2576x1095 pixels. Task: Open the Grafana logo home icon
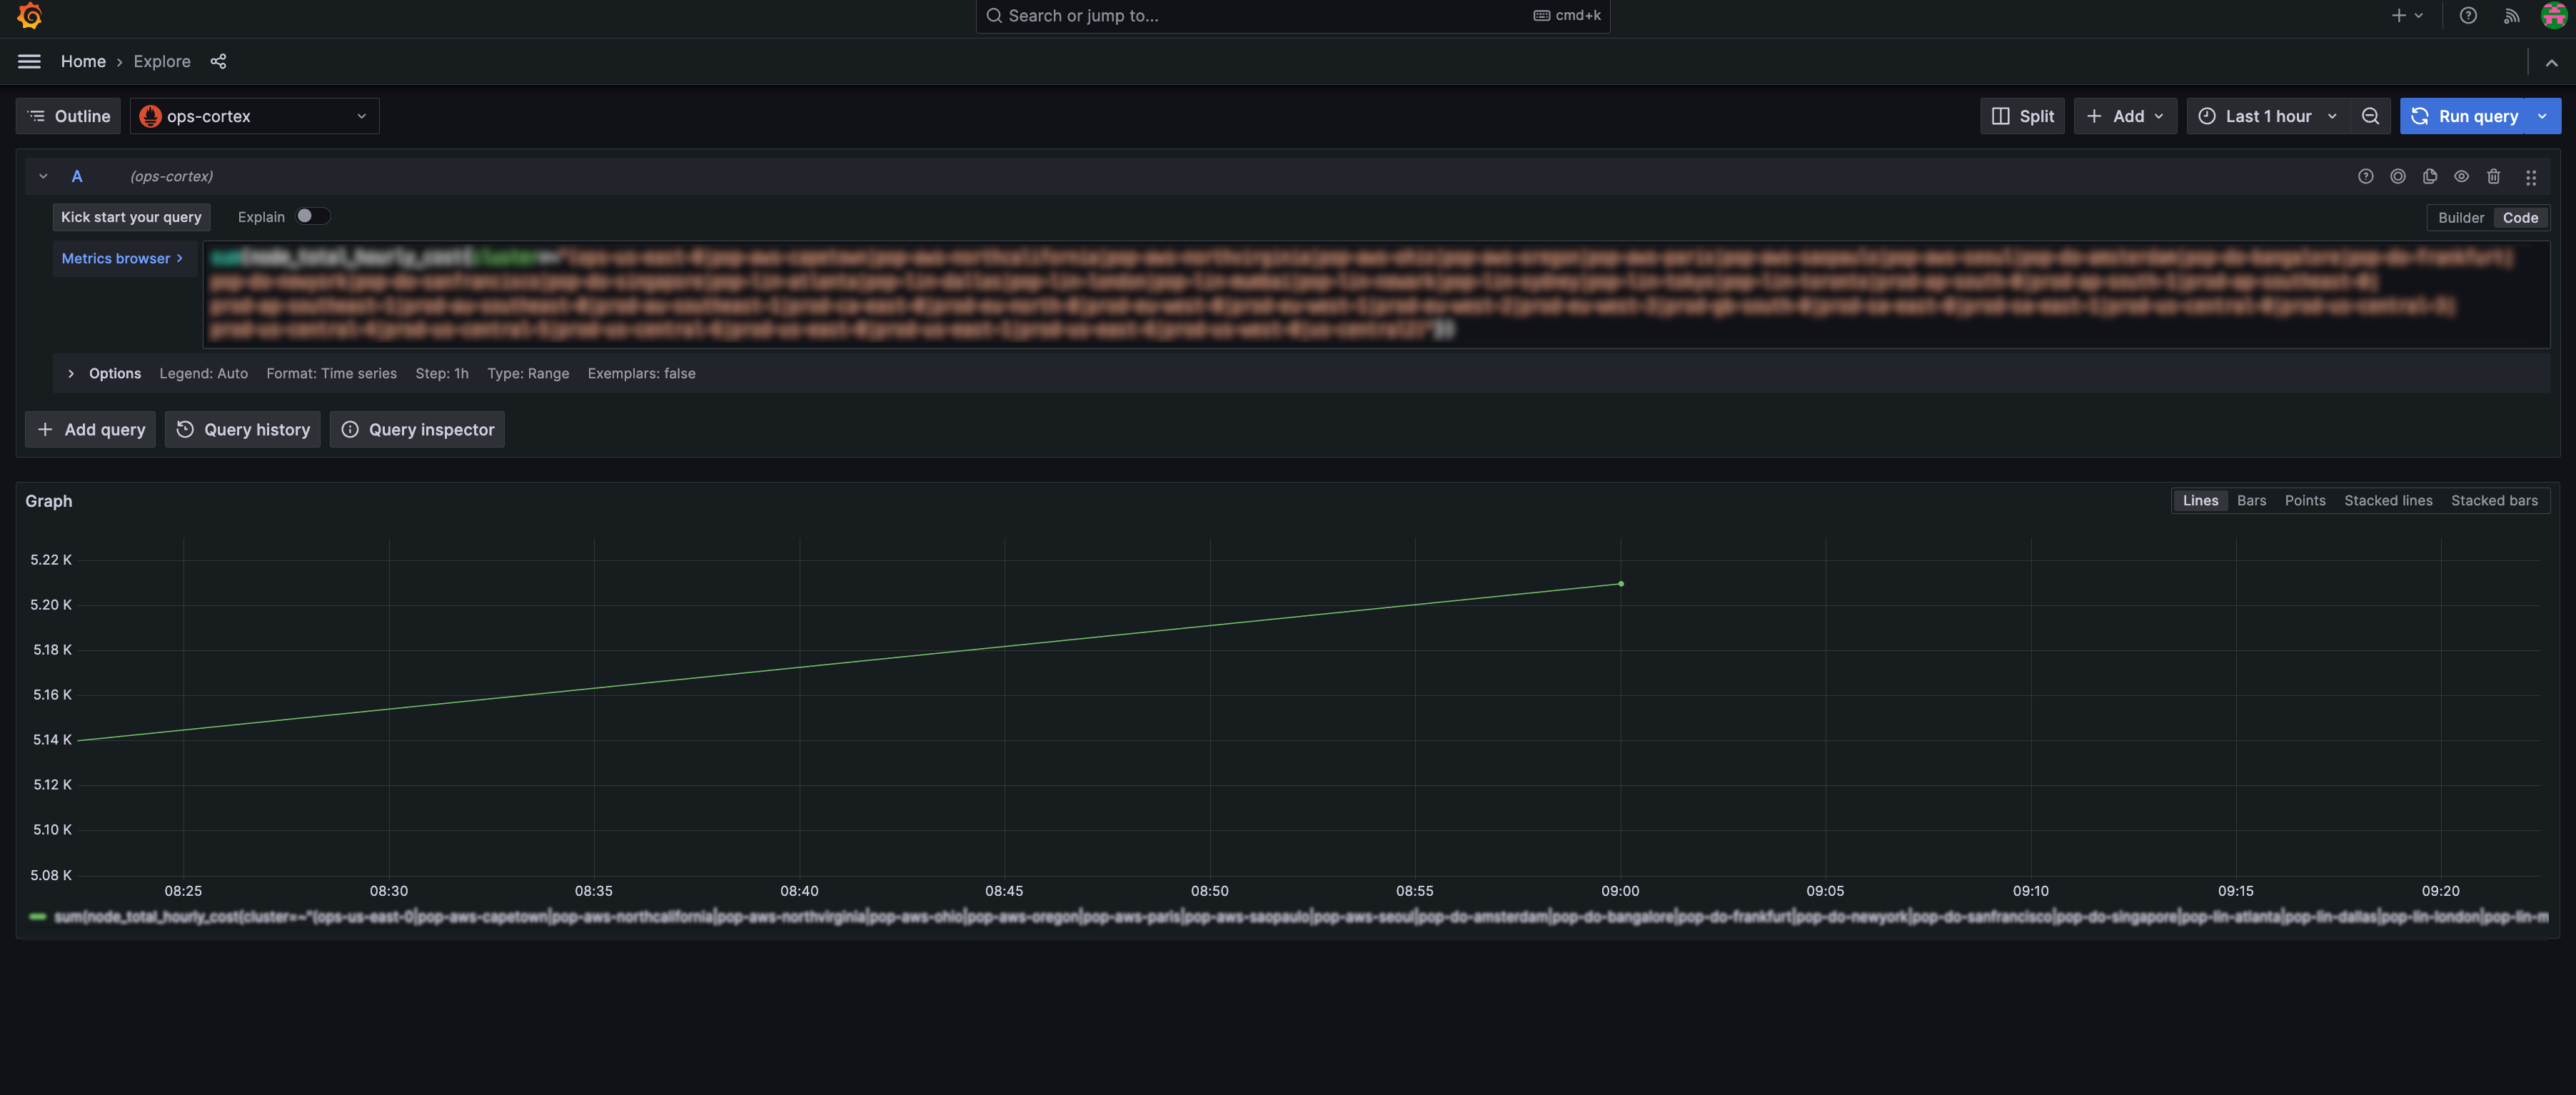(x=30, y=16)
